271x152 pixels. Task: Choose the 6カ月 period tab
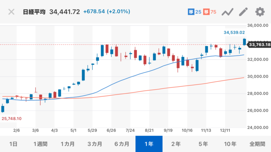122,144
